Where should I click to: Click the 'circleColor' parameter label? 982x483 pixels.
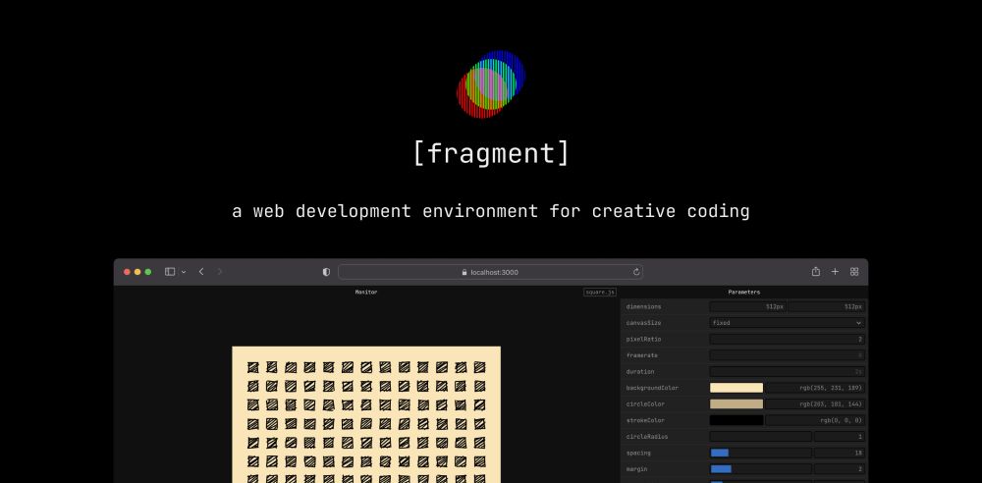point(645,404)
